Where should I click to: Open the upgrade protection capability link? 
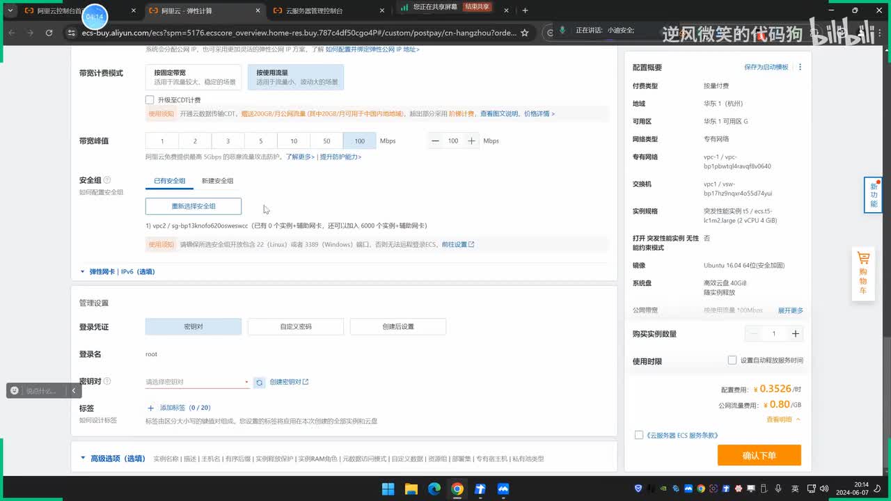coord(340,157)
